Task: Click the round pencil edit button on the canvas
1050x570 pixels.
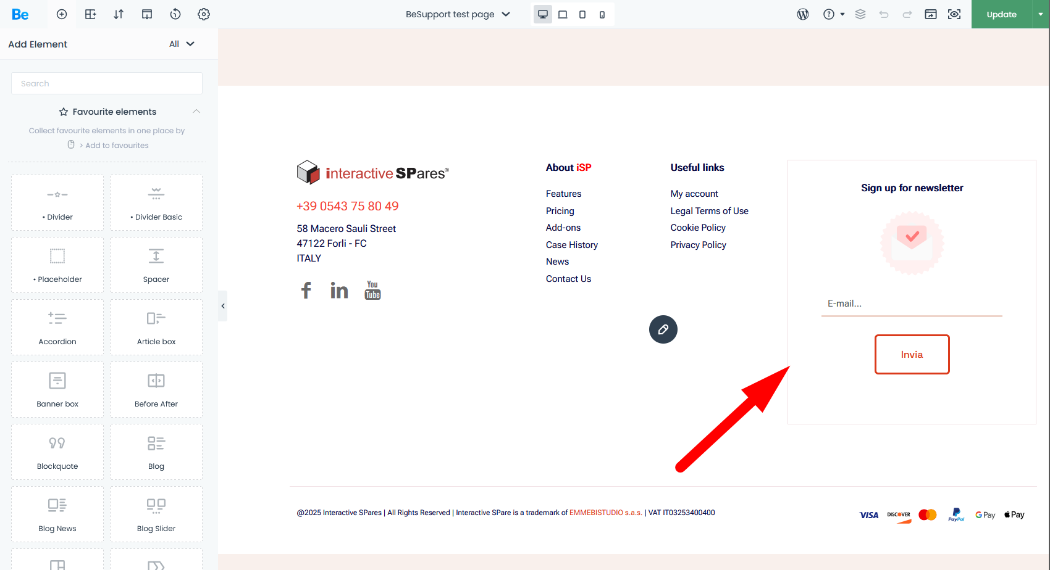Action: coord(663,329)
